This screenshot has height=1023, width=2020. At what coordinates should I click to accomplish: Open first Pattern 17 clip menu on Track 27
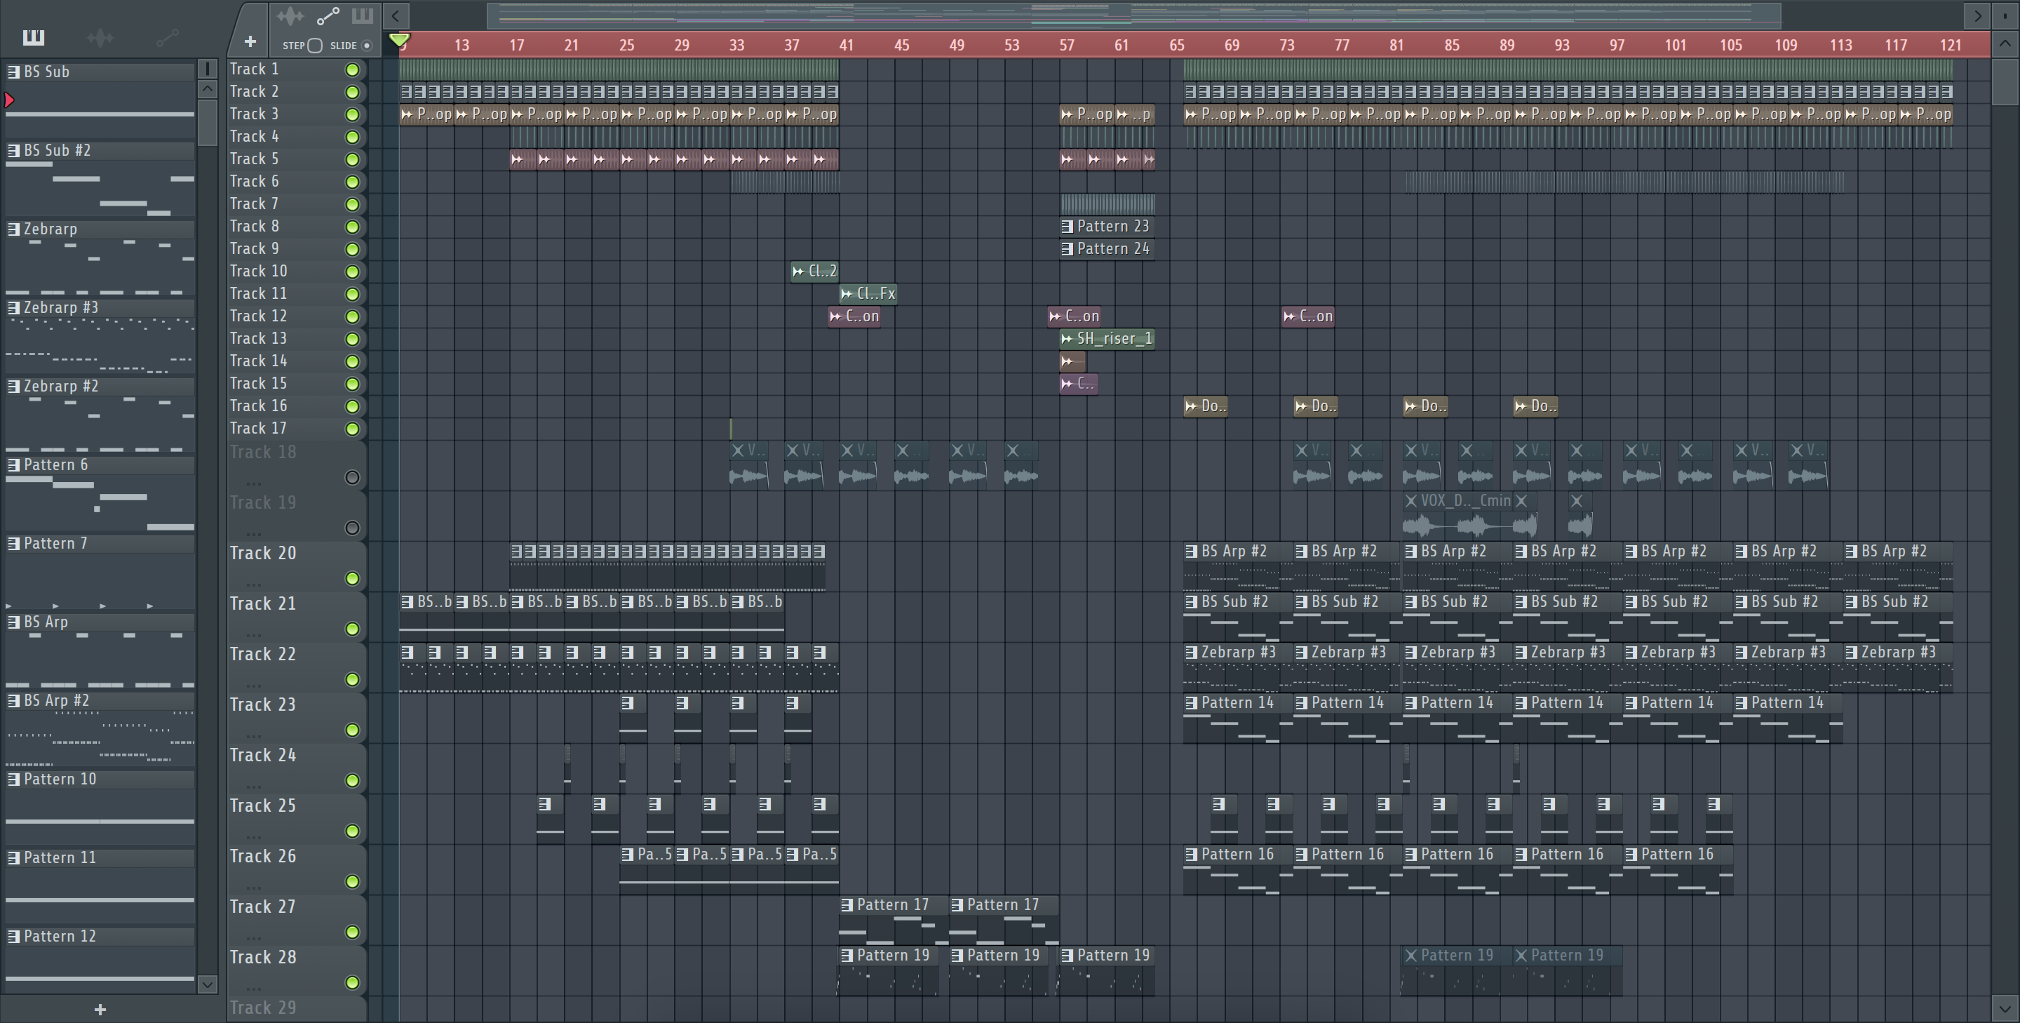tap(847, 905)
